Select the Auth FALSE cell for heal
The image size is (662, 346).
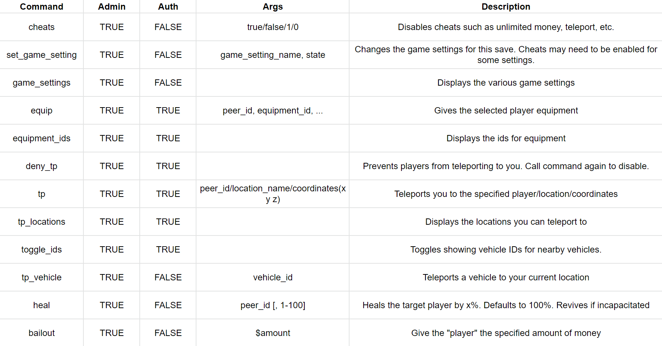tap(168, 305)
